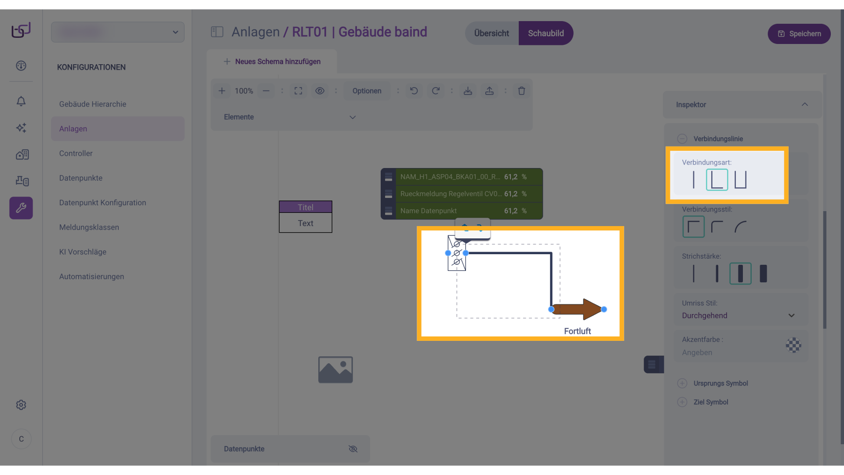This screenshot has width=844, height=475.
Task: Click Neues Schema hinzufügen
Action: pos(272,62)
